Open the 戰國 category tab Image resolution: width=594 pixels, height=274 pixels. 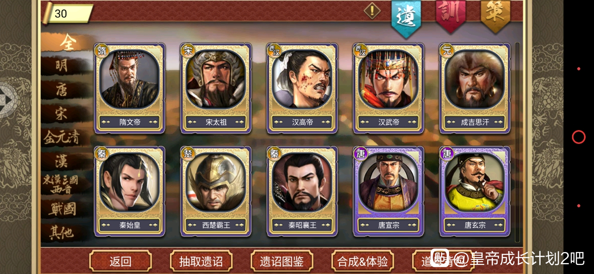pos(62,209)
